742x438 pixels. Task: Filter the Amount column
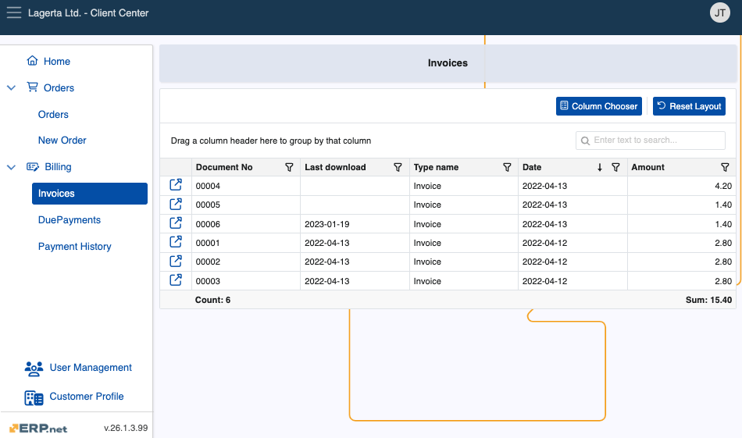click(725, 167)
